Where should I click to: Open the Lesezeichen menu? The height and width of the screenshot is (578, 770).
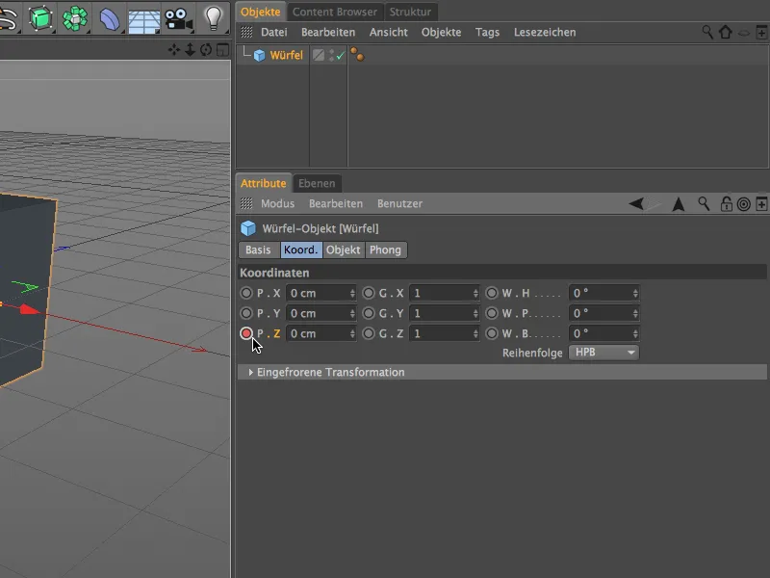tap(545, 33)
